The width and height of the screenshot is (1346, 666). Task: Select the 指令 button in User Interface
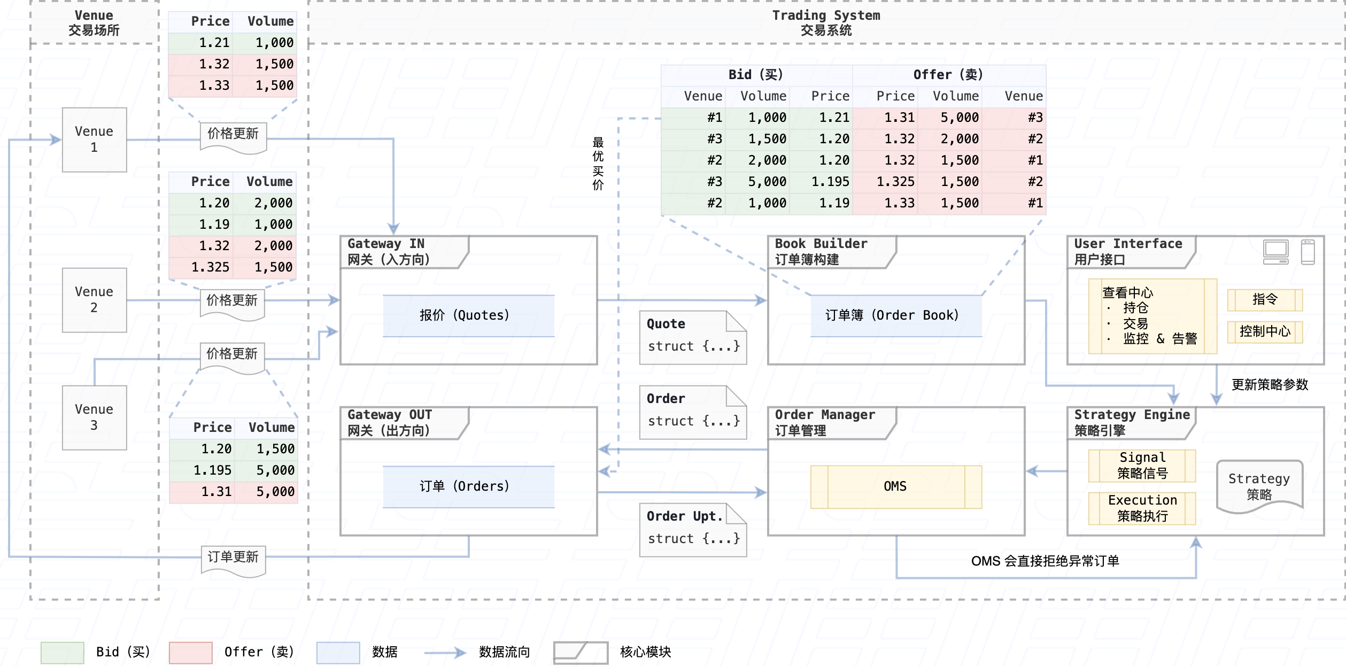[x=1265, y=300]
